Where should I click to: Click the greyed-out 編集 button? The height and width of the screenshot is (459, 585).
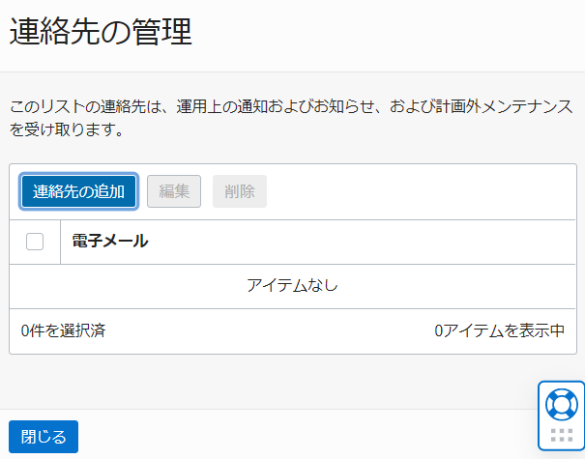[174, 191]
